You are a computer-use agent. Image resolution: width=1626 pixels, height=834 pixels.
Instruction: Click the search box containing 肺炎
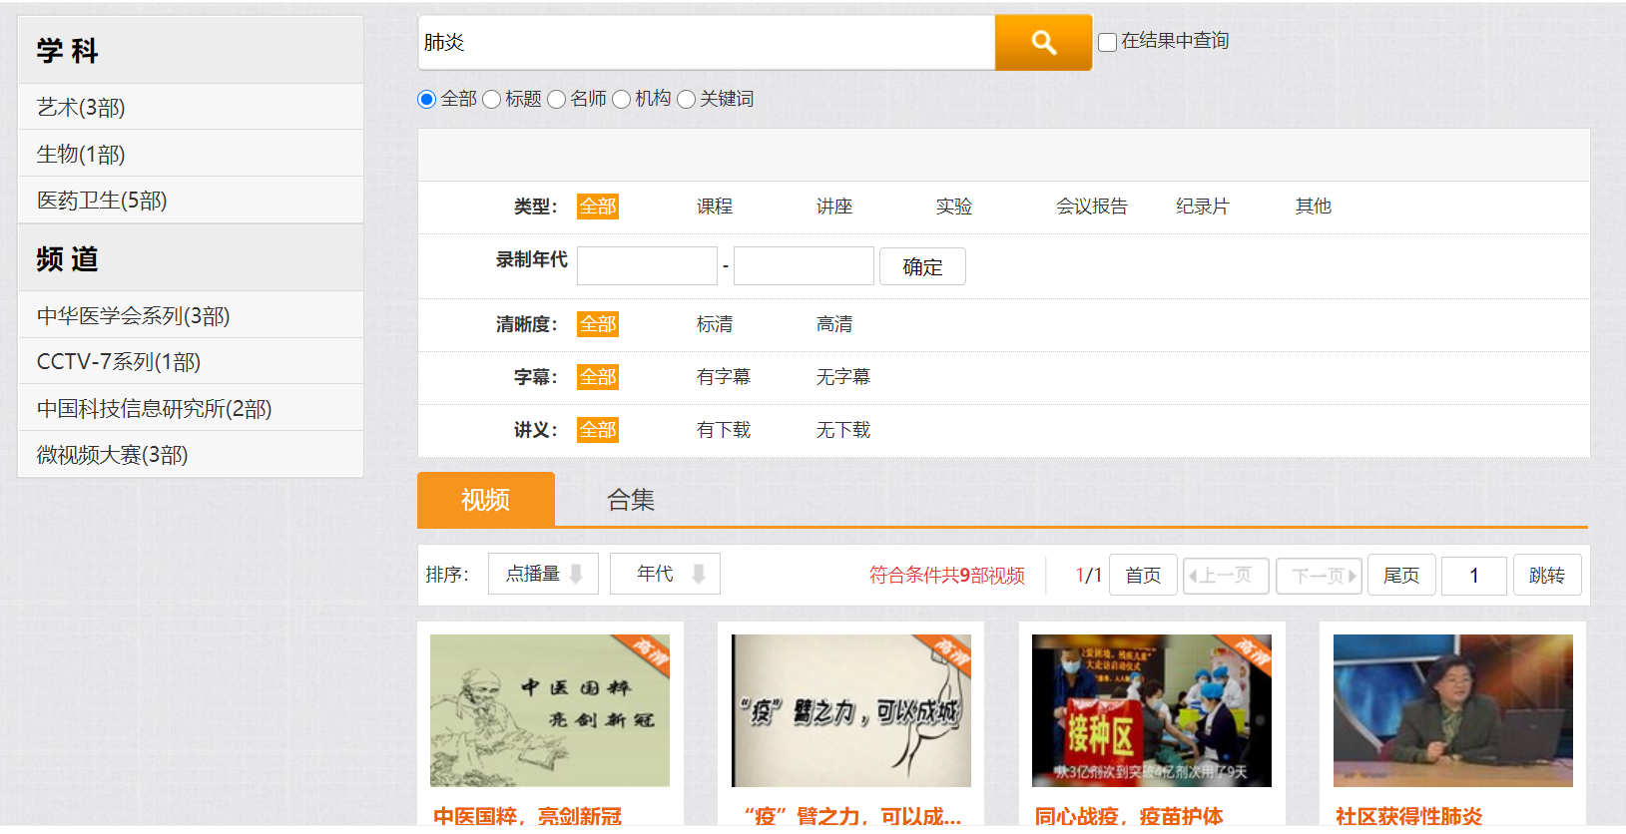point(706,43)
